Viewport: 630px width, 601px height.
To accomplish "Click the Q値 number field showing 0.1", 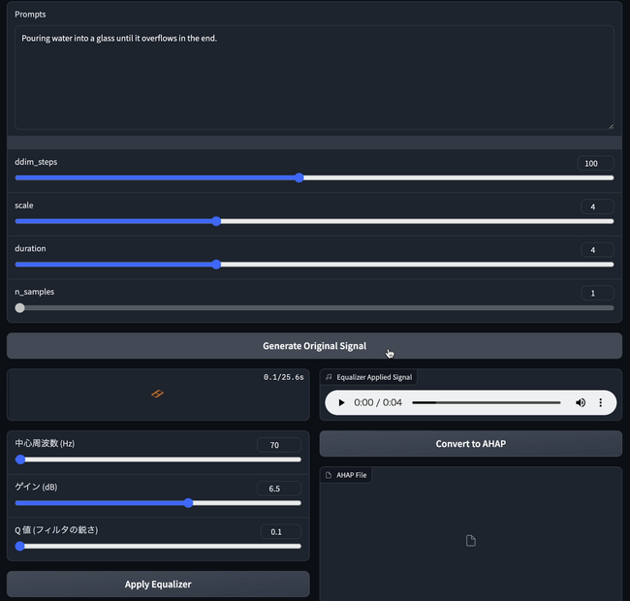I will (280, 531).
